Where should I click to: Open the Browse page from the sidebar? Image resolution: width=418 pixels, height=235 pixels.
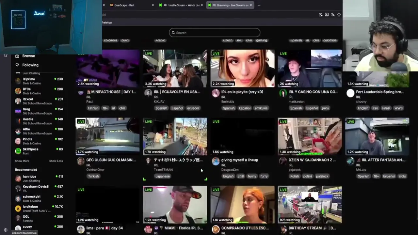click(x=28, y=56)
